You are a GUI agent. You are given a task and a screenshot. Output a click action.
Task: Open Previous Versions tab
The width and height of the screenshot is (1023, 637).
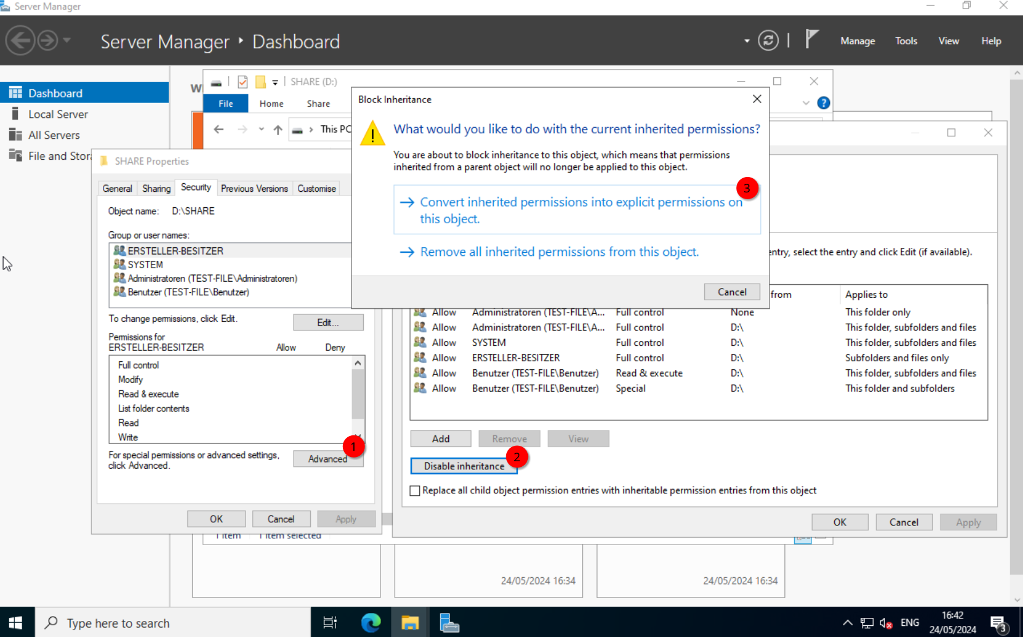click(254, 188)
